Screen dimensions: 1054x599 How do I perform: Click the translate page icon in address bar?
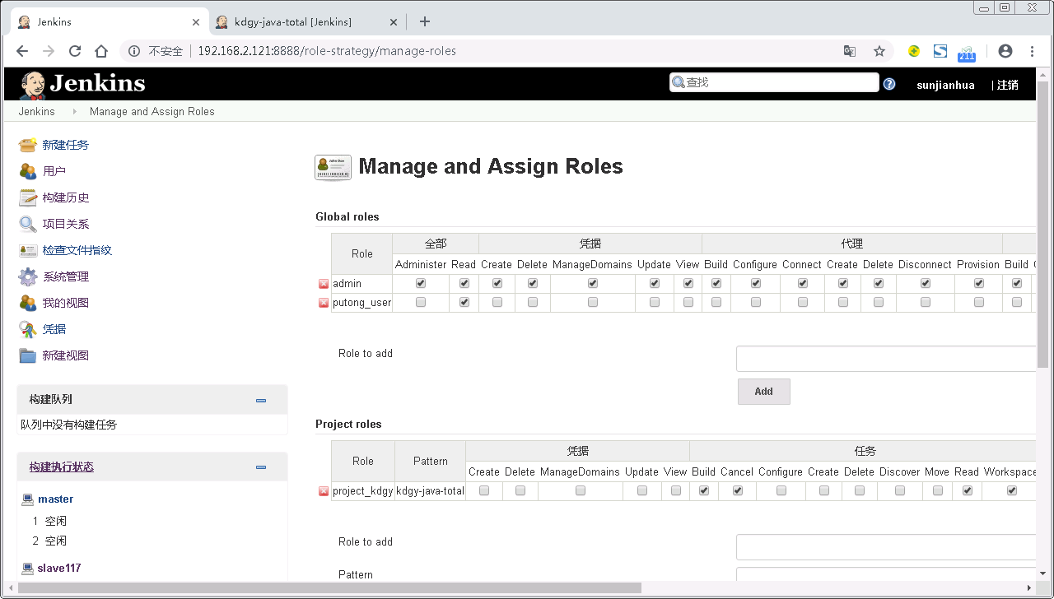coord(850,51)
